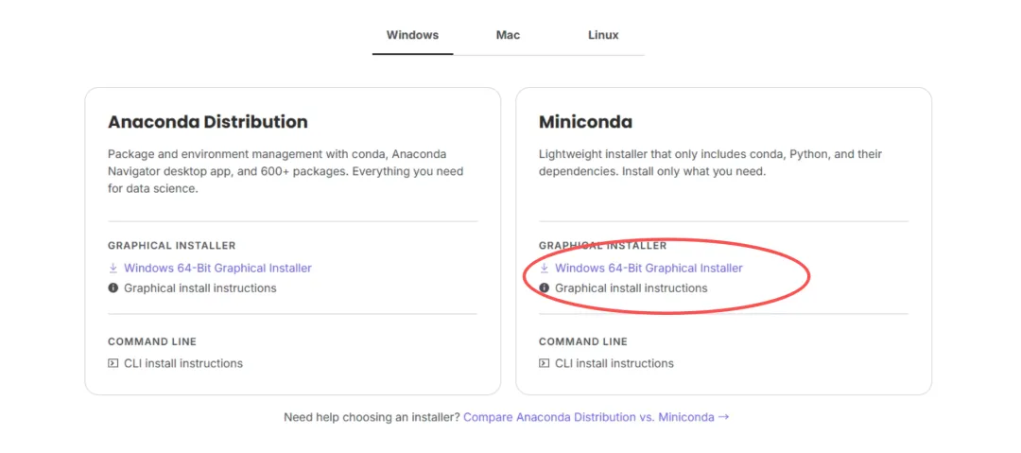
Task: Click info icon beside Miniconda Graphical install instructions
Action: tap(544, 288)
